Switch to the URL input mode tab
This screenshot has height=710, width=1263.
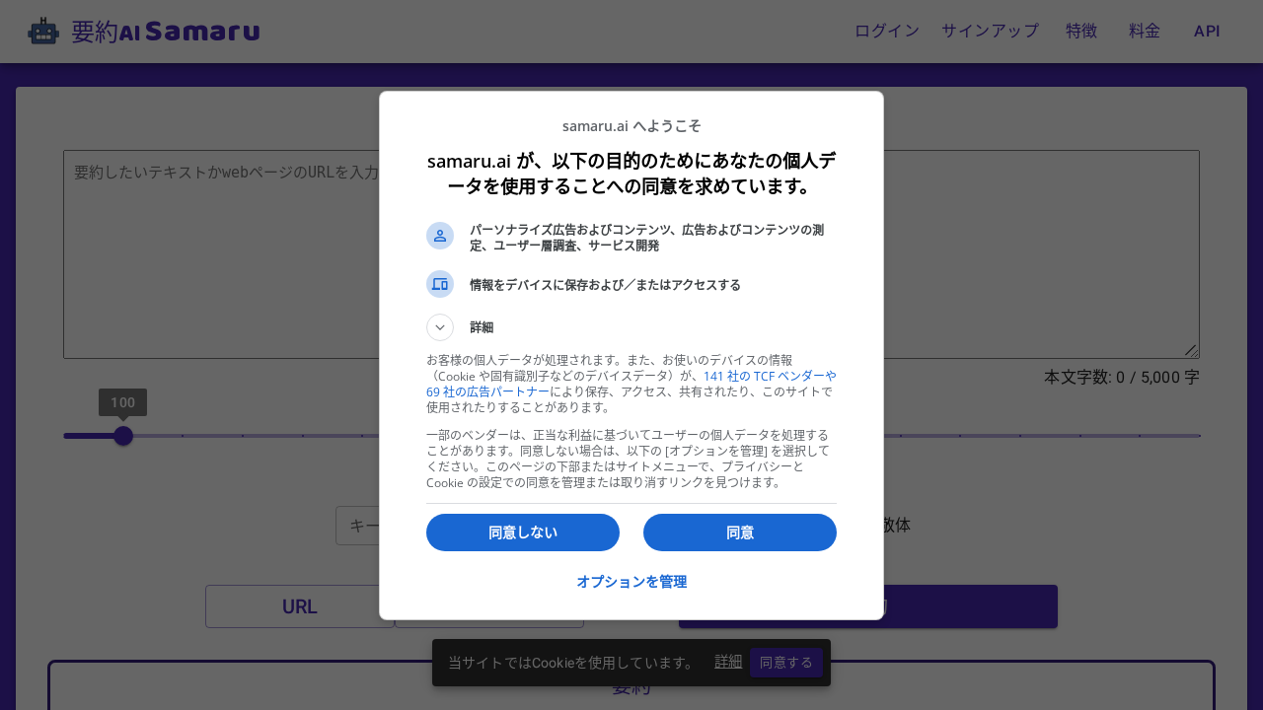tap(299, 606)
